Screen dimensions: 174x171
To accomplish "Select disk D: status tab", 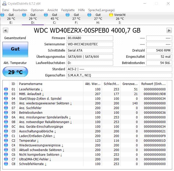I will [x=33, y=19].
